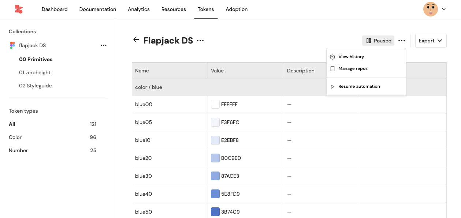Viewport: 461px width, 218px height.
Task: Select Manage repos in the menu
Action: (x=353, y=69)
